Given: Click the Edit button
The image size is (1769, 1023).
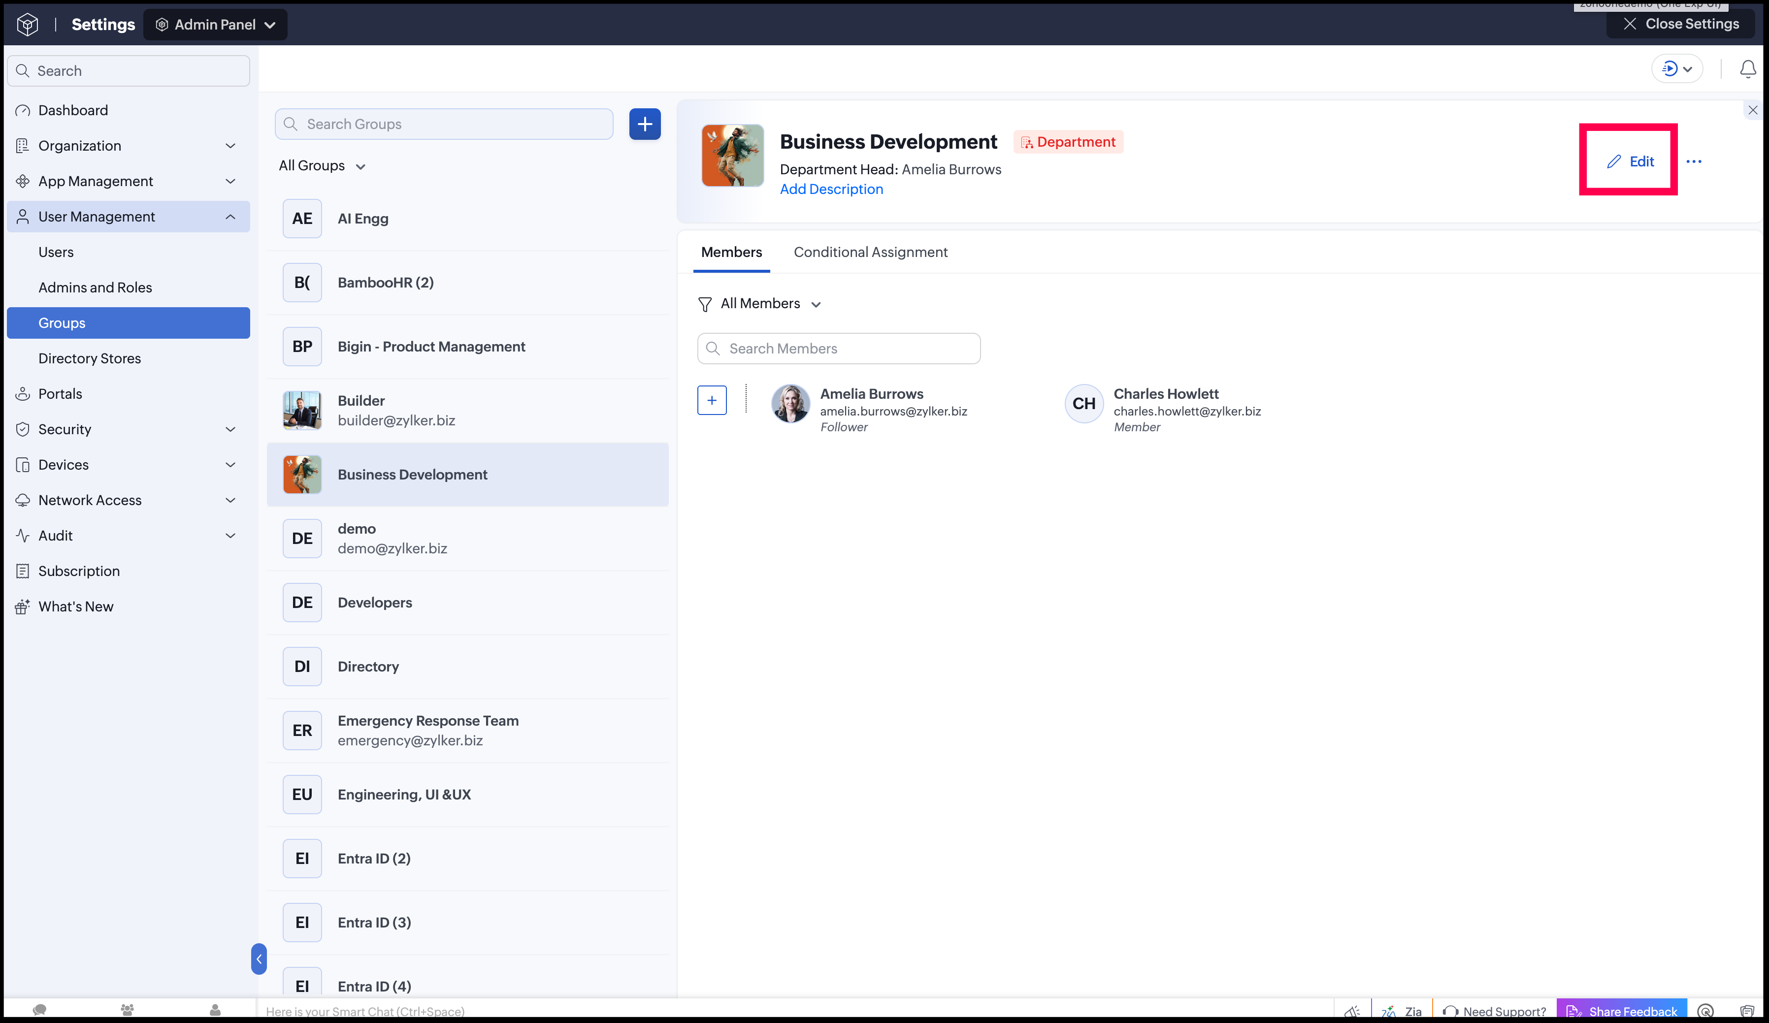Looking at the screenshot, I should click(1630, 161).
